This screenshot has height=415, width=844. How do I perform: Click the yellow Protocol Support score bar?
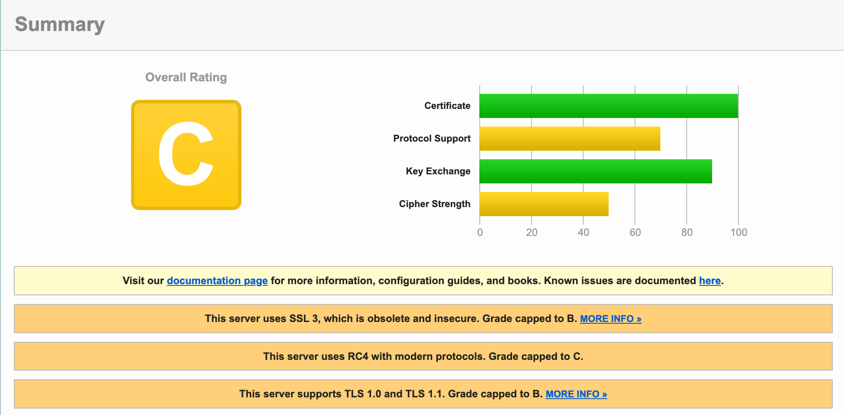click(x=570, y=139)
